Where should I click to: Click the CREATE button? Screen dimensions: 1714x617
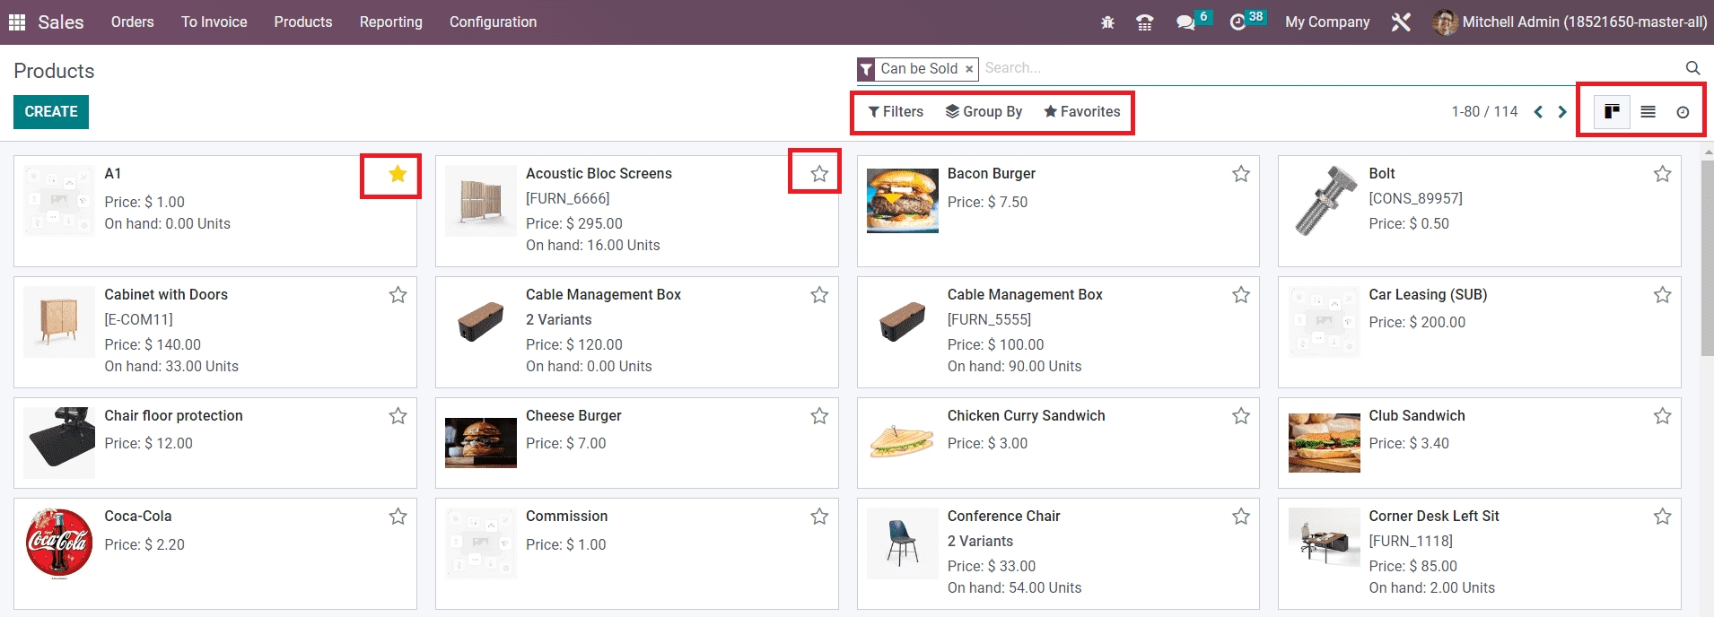pyautogui.click(x=51, y=112)
